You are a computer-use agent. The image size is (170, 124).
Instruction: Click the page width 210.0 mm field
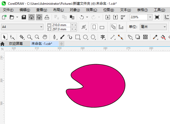coord(61,25)
